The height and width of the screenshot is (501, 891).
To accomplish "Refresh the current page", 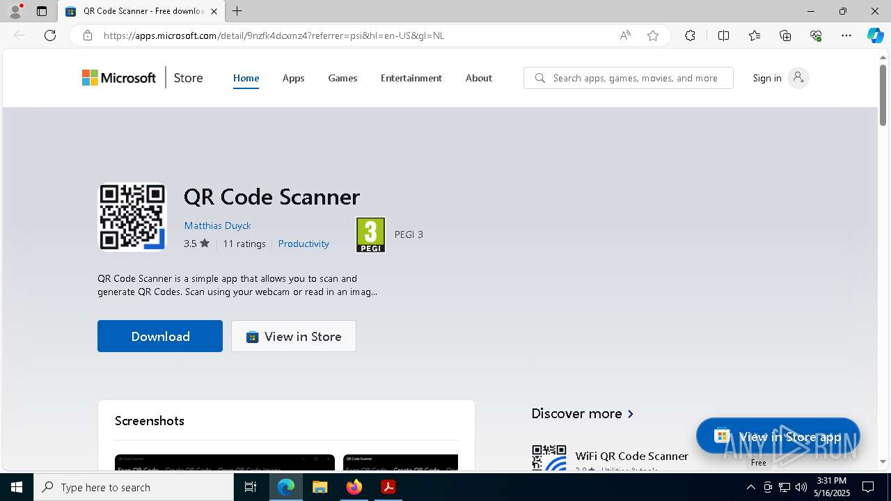I will (x=50, y=35).
